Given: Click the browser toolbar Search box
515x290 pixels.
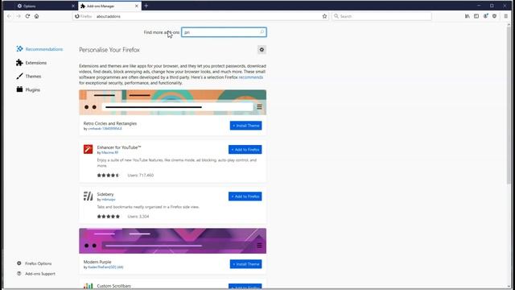Looking at the screenshot, I should 381,16.
